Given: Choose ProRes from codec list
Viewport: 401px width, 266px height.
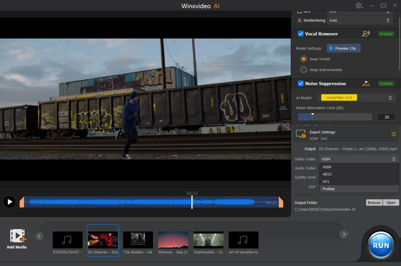Looking at the screenshot, I should [359, 189].
